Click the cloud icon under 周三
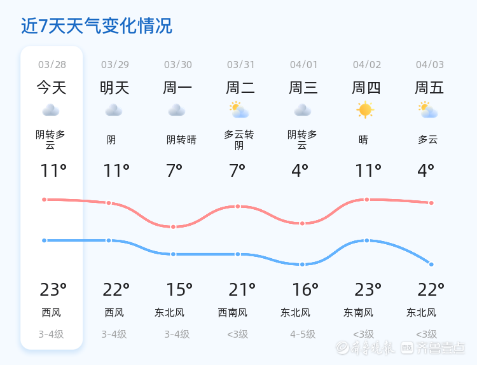The width and height of the screenshot is (477, 365). [x=303, y=111]
